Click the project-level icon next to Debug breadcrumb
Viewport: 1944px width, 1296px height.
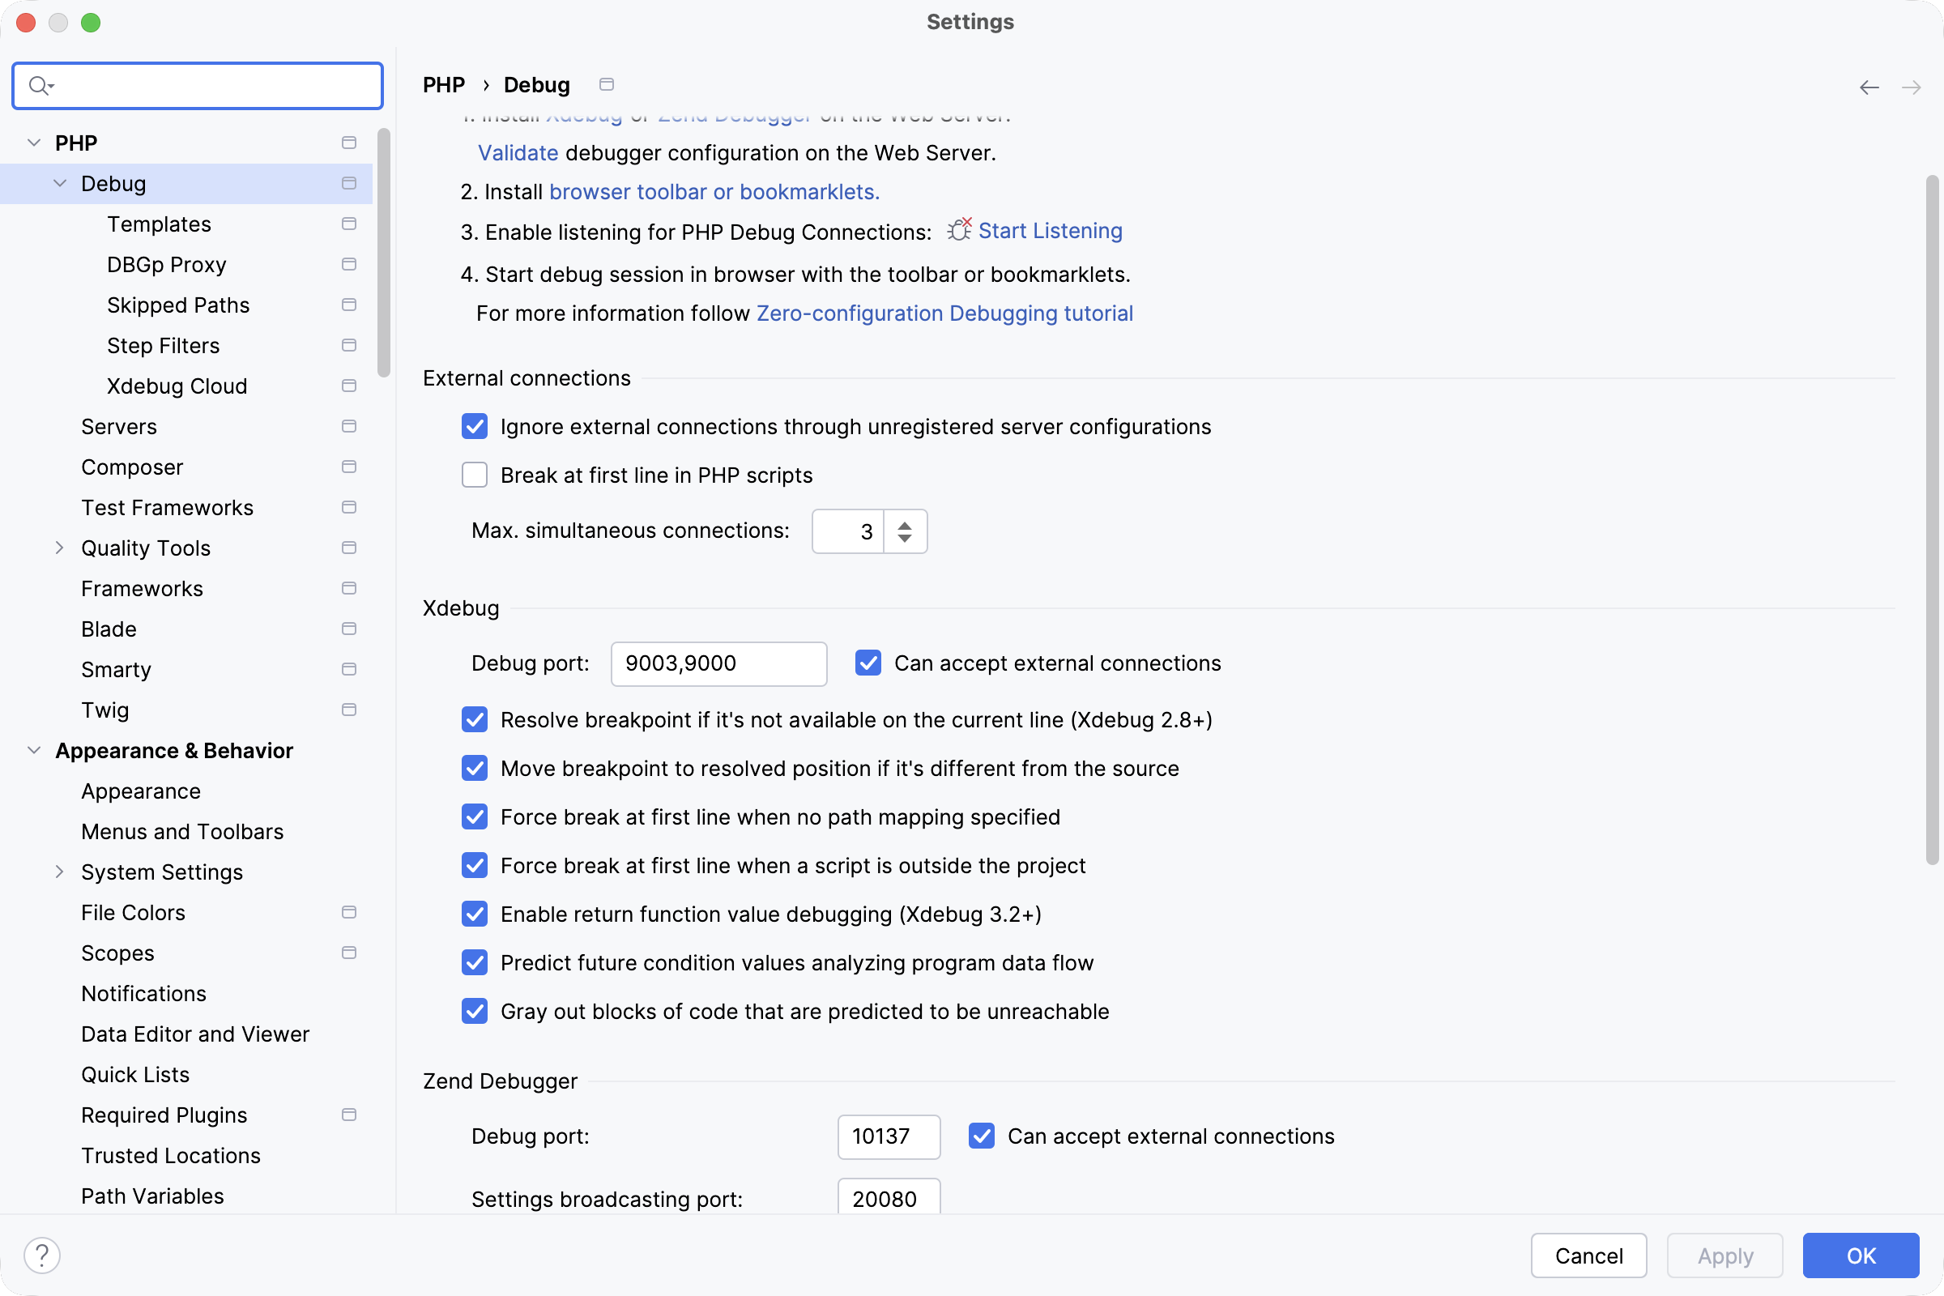[607, 84]
